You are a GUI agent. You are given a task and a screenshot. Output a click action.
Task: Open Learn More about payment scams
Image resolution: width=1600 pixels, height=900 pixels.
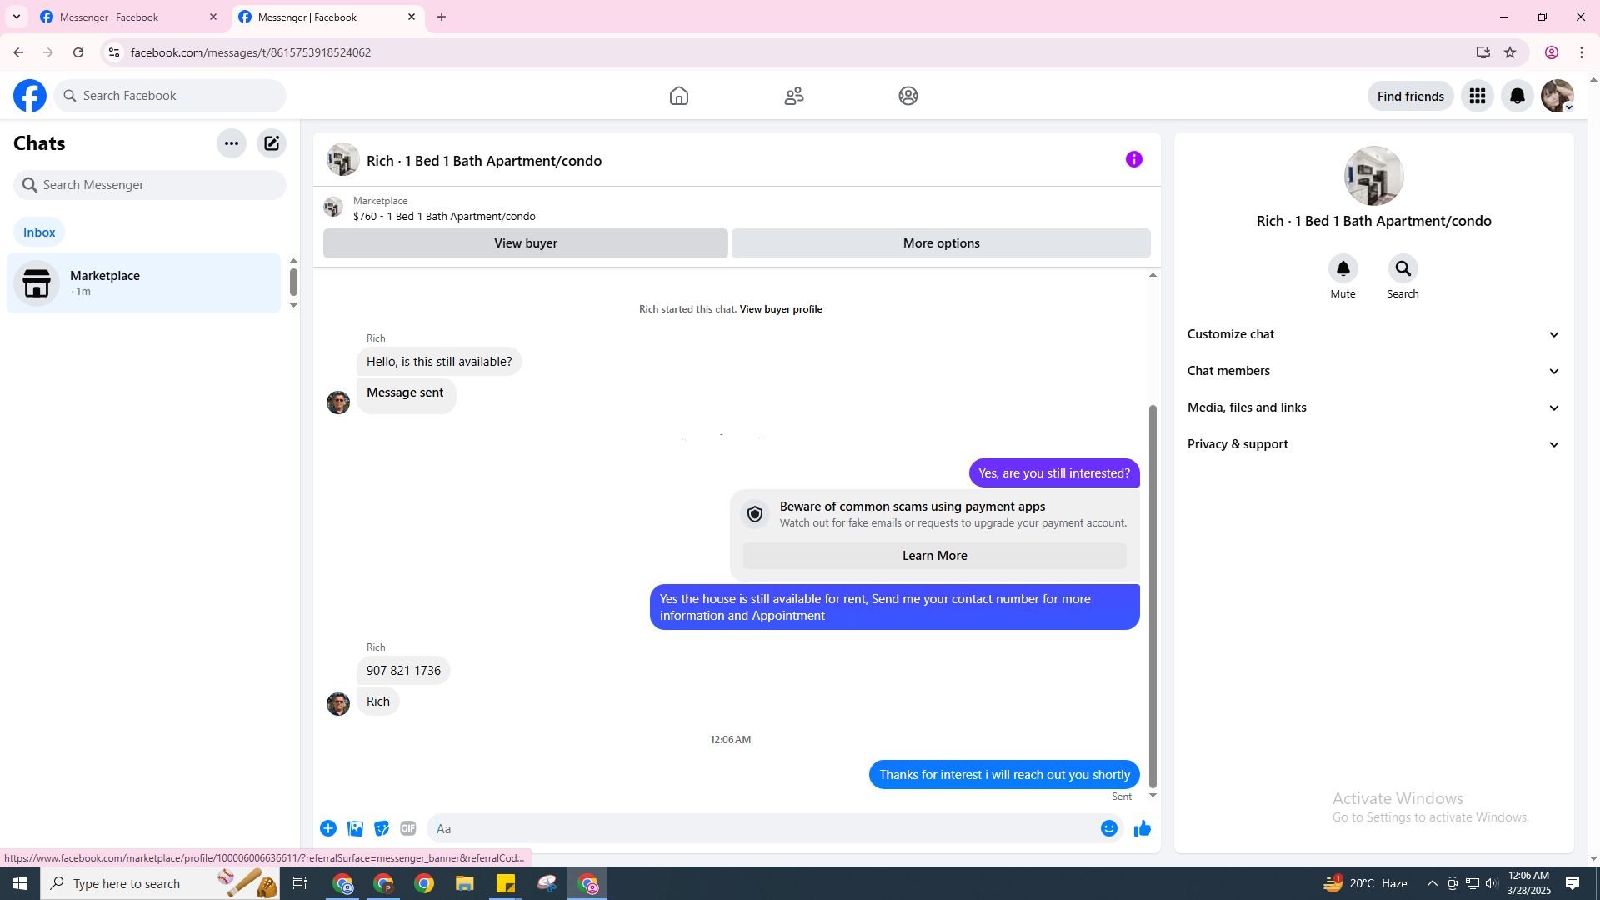pyautogui.click(x=935, y=556)
